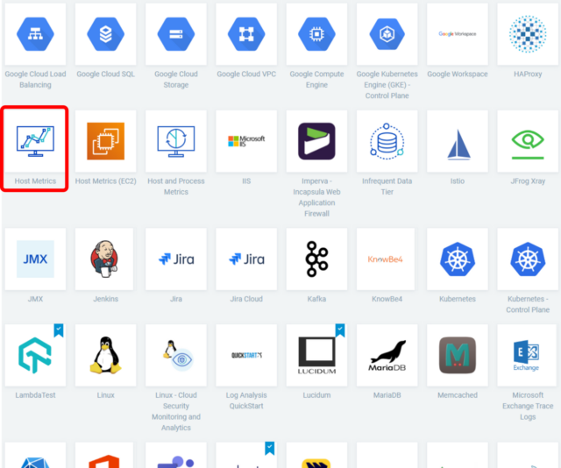Click the bookmark badge on LambdaTest tile
Viewport: 561px width, 468px height.
tap(59, 330)
